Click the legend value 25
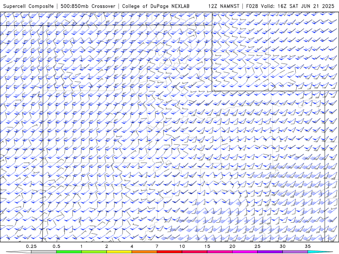 coord(257,246)
